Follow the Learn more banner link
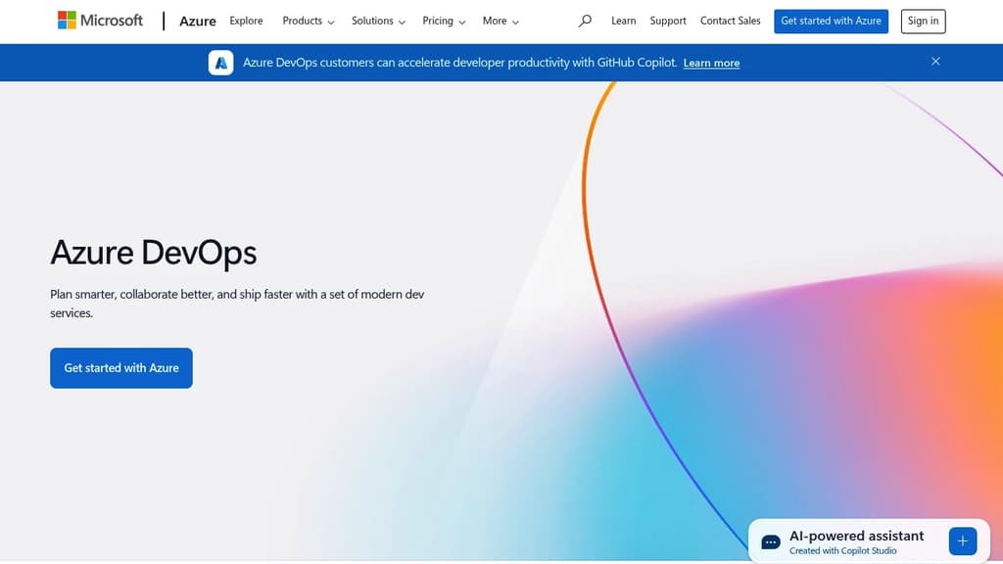 point(711,63)
